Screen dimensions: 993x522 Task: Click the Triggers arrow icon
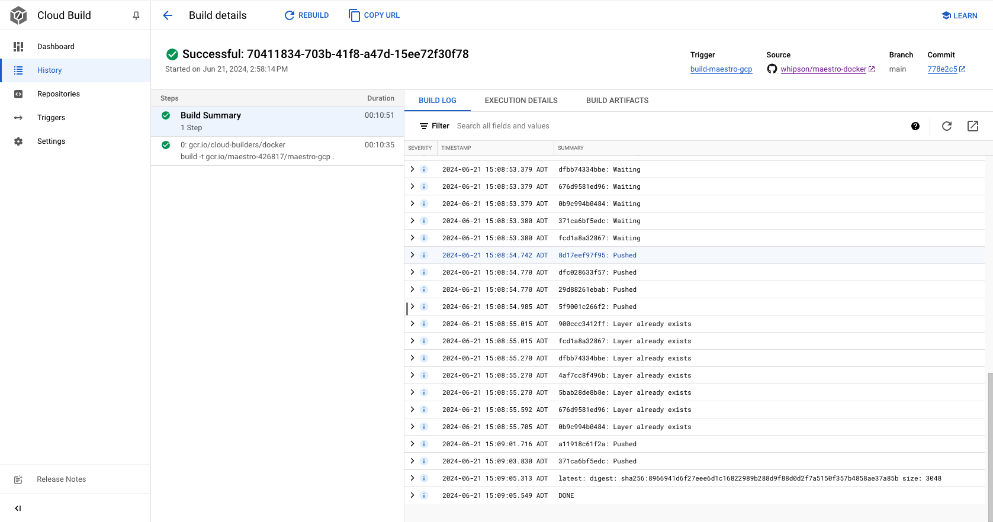[x=18, y=117]
